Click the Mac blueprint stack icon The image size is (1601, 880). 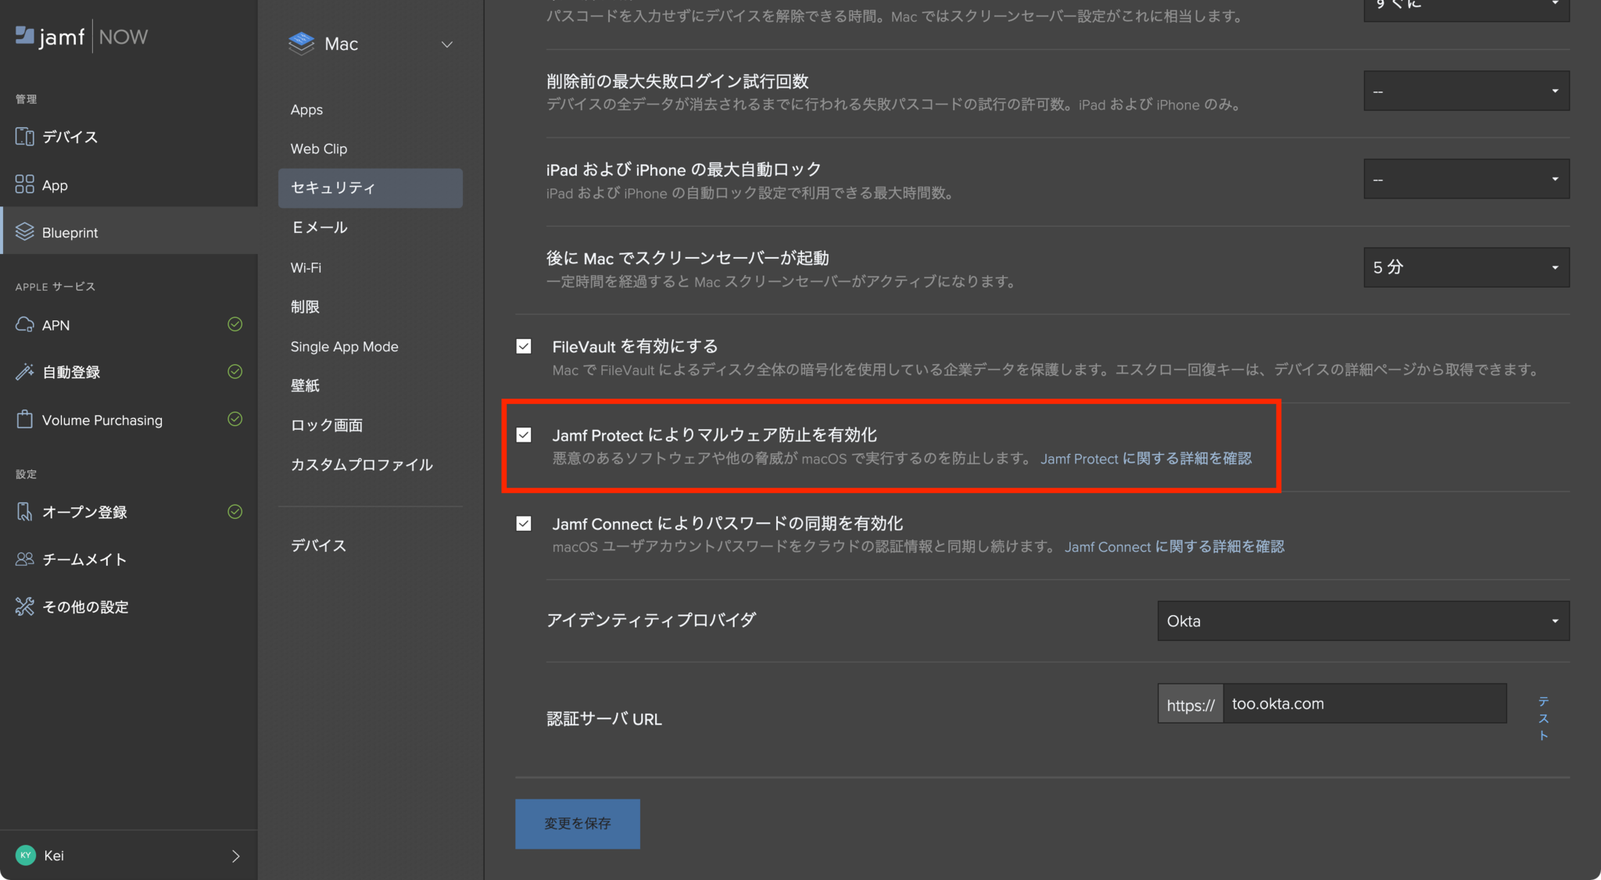[301, 44]
